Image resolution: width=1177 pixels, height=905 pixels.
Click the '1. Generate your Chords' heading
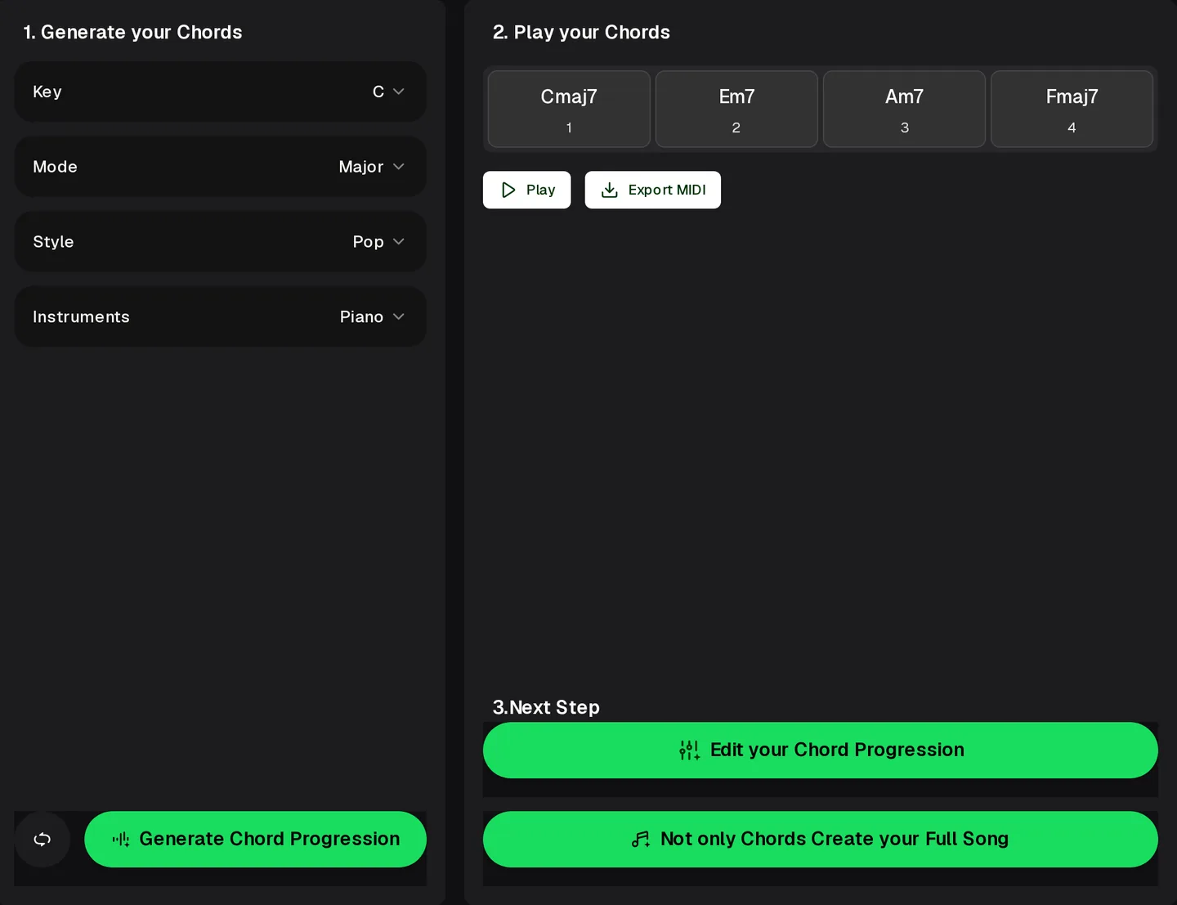click(x=132, y=32)
